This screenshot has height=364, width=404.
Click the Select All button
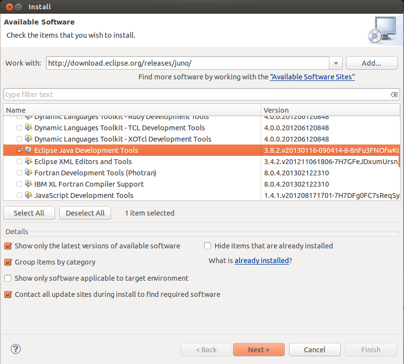[29, 213]
